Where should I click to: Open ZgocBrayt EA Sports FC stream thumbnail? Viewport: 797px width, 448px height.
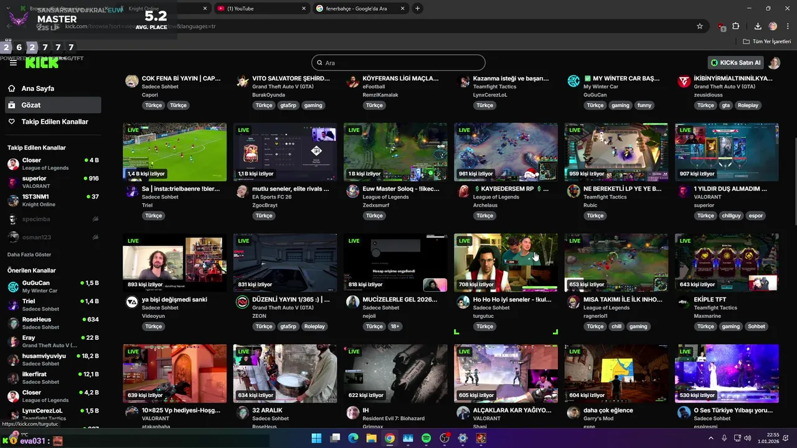point(285,152)
